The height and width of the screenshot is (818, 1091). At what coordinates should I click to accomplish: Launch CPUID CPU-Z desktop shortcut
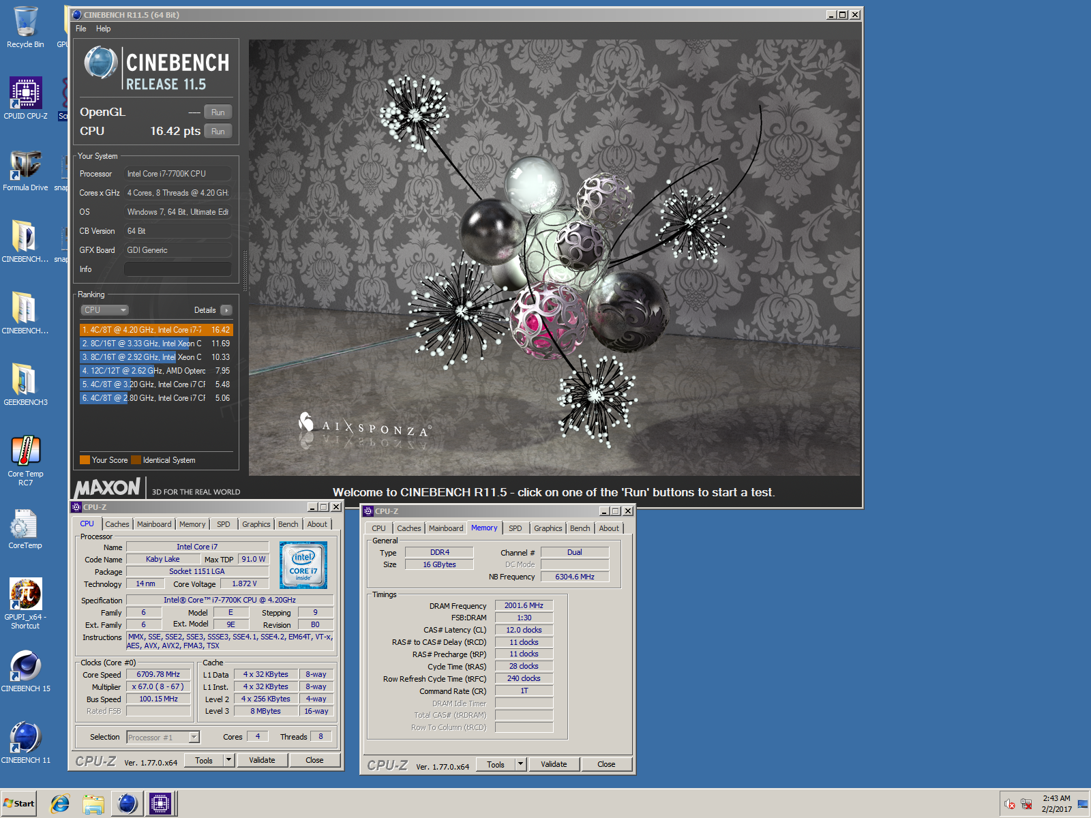pos(25,98)
